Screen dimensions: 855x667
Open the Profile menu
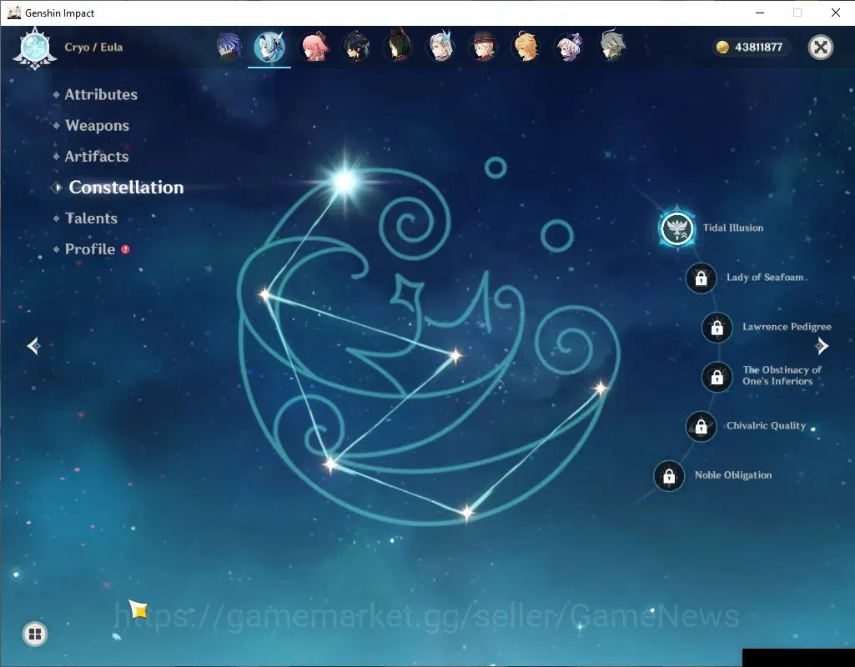pos(90,249)
